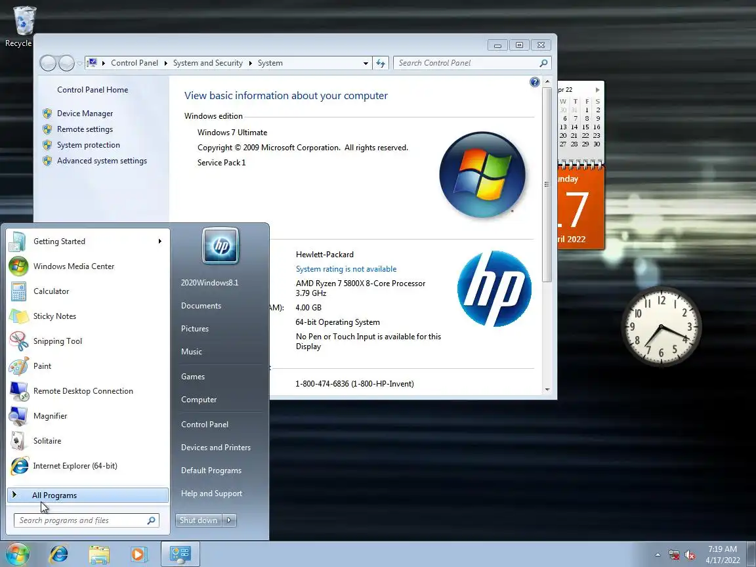Select day 15 on the calendar gadget
The image size is (756, 567).
(x=586, y=127)
